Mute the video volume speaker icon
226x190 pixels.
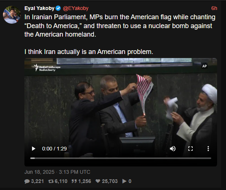point(173,149)
